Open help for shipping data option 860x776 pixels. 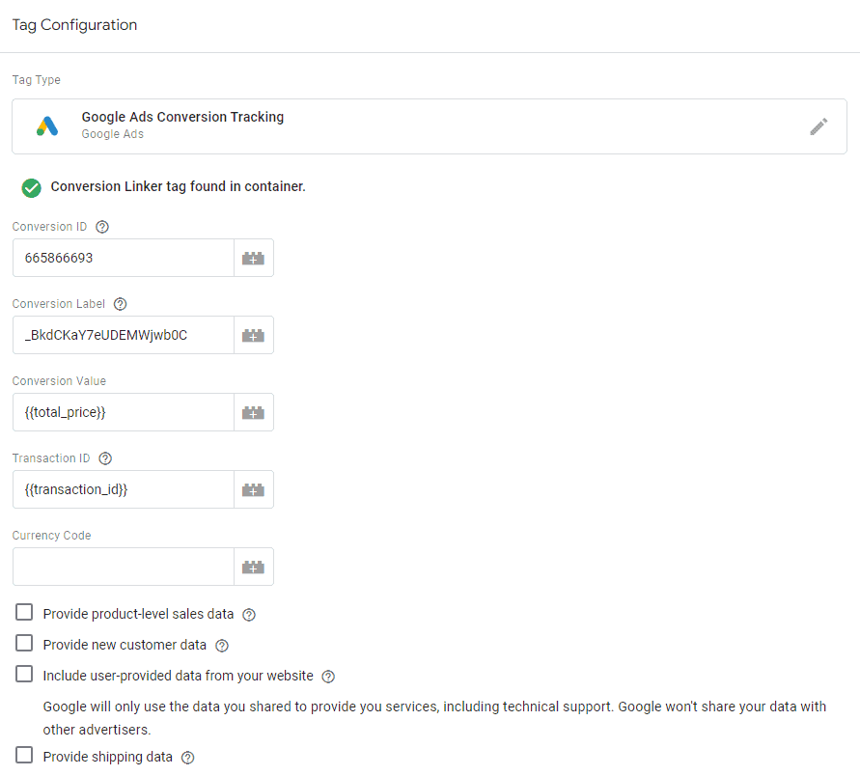coord(188,758)
